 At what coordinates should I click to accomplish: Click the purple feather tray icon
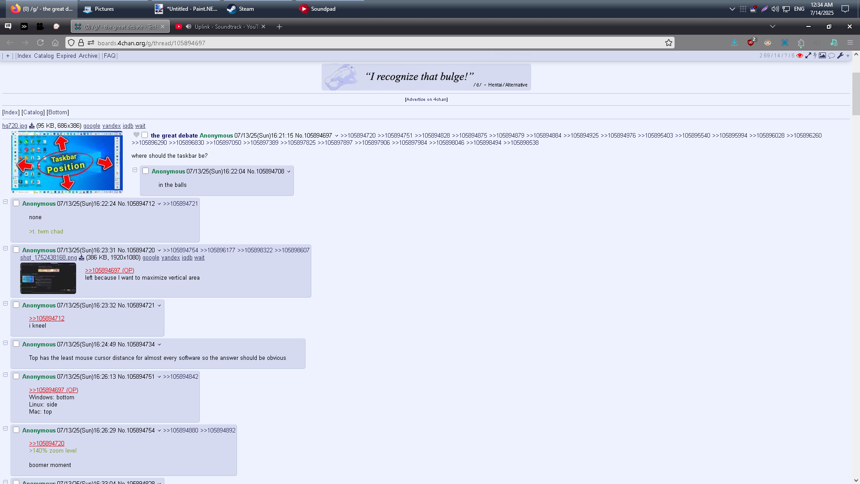[765, 9]
